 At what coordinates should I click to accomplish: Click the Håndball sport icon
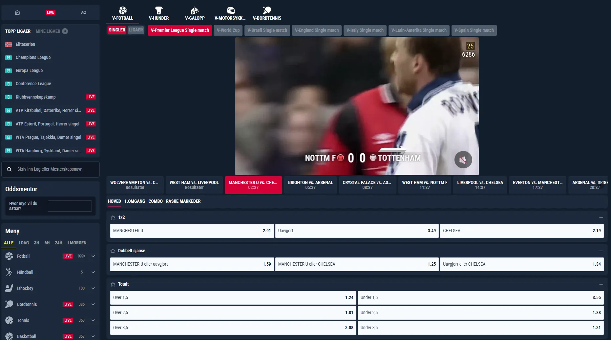click(9, 272)
